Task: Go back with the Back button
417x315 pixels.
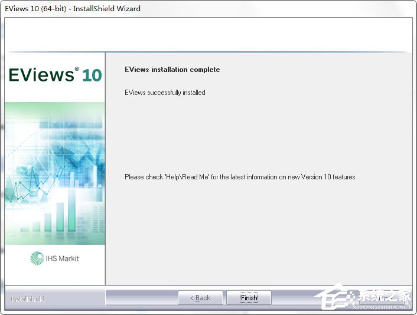Action: pos(200,298)
